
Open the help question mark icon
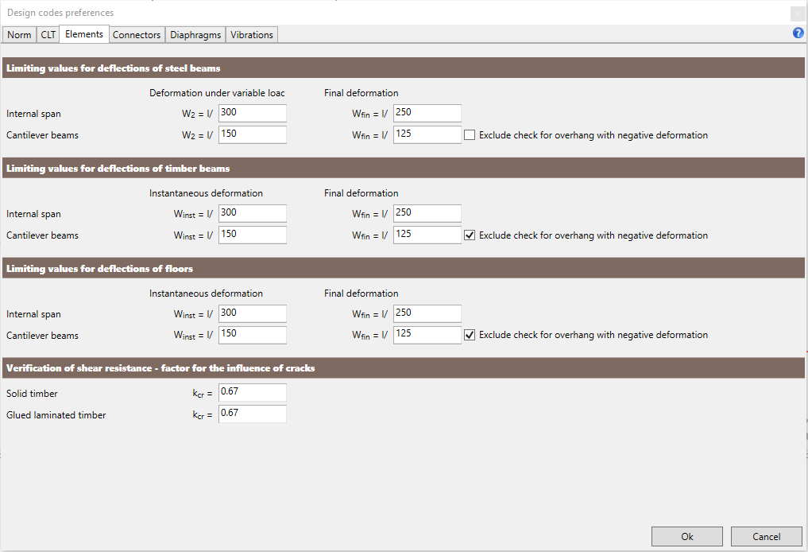798,33
